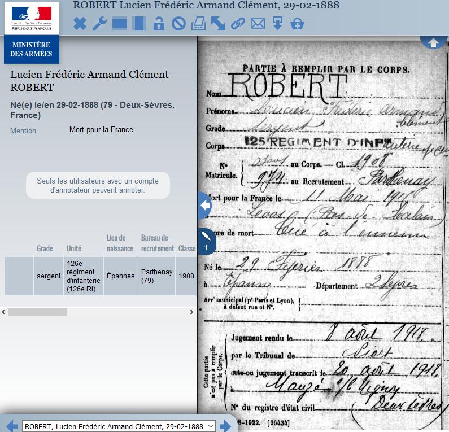Select the 'Épannes' cell
This screenshot has width=449, height=432.
click(x=120, y=276)
